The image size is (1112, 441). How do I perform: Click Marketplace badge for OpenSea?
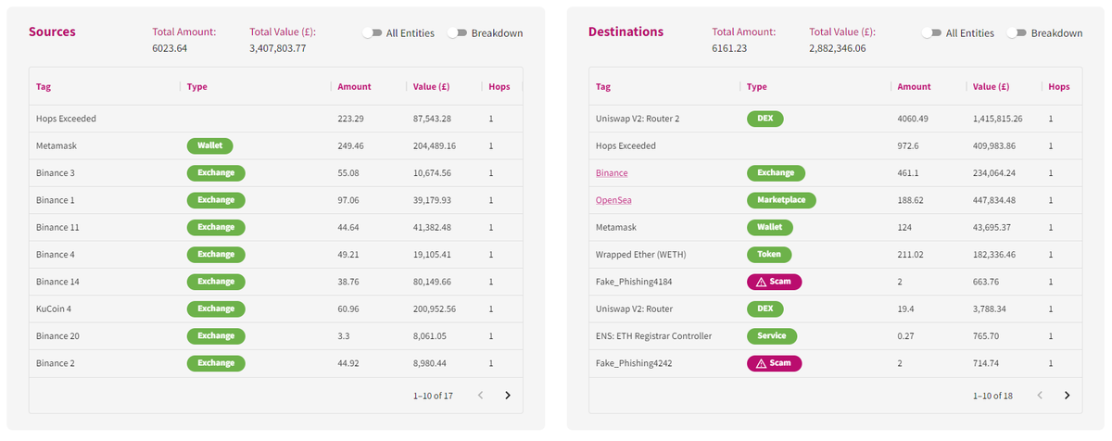(781, 200)
